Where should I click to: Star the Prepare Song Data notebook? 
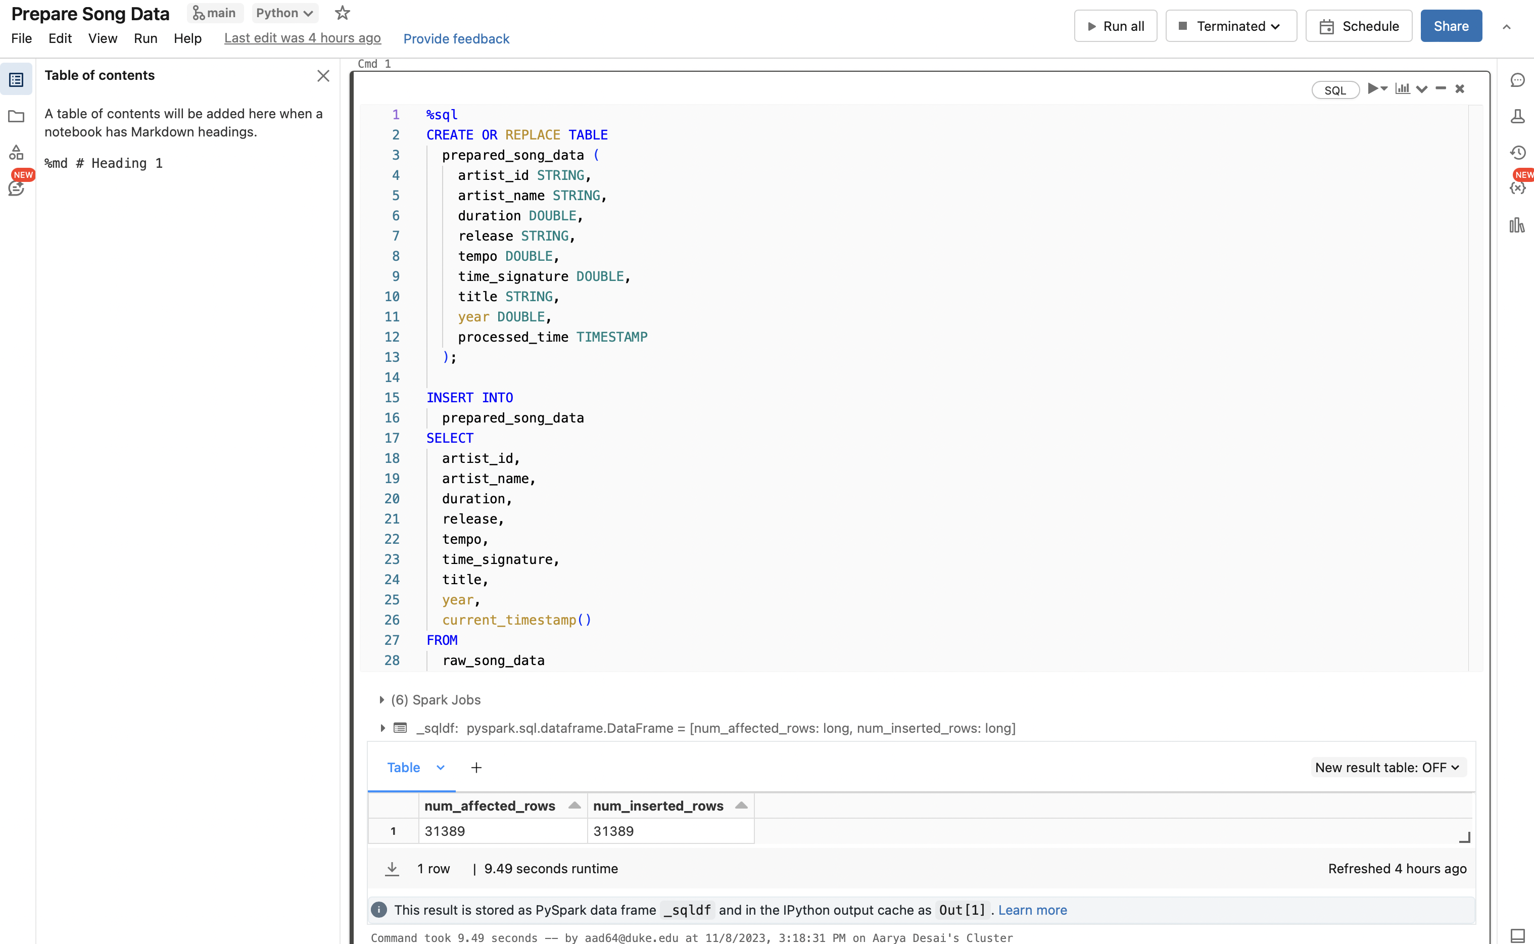pos(342,13)
